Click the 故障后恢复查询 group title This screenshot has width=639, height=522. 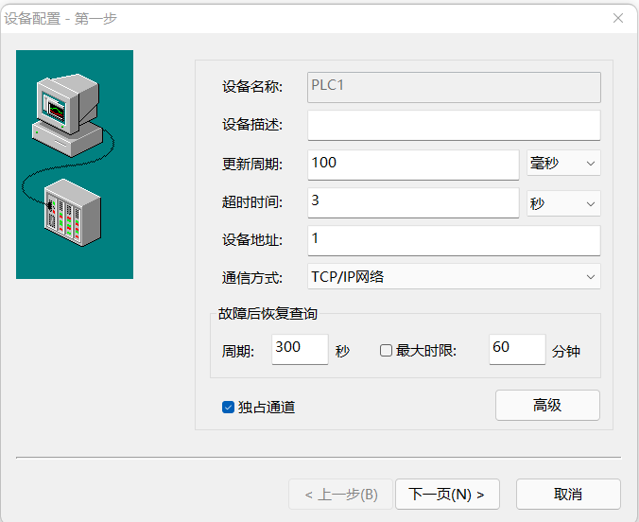click(x=268, y=314)
